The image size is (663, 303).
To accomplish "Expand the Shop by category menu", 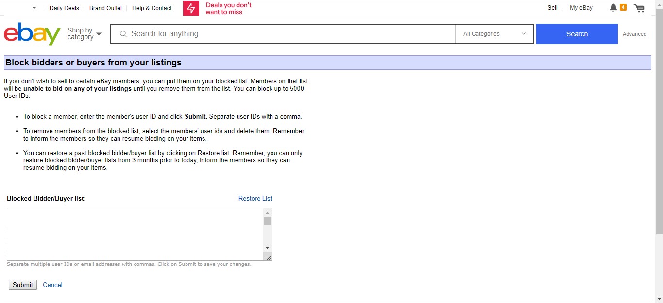I will point(84,33).
